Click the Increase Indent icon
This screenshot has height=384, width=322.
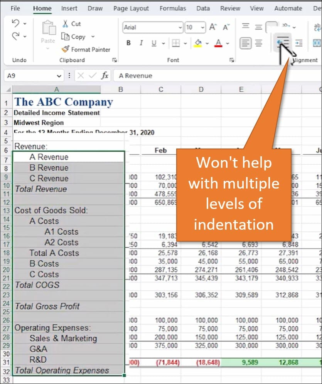[x=299, y=43]
